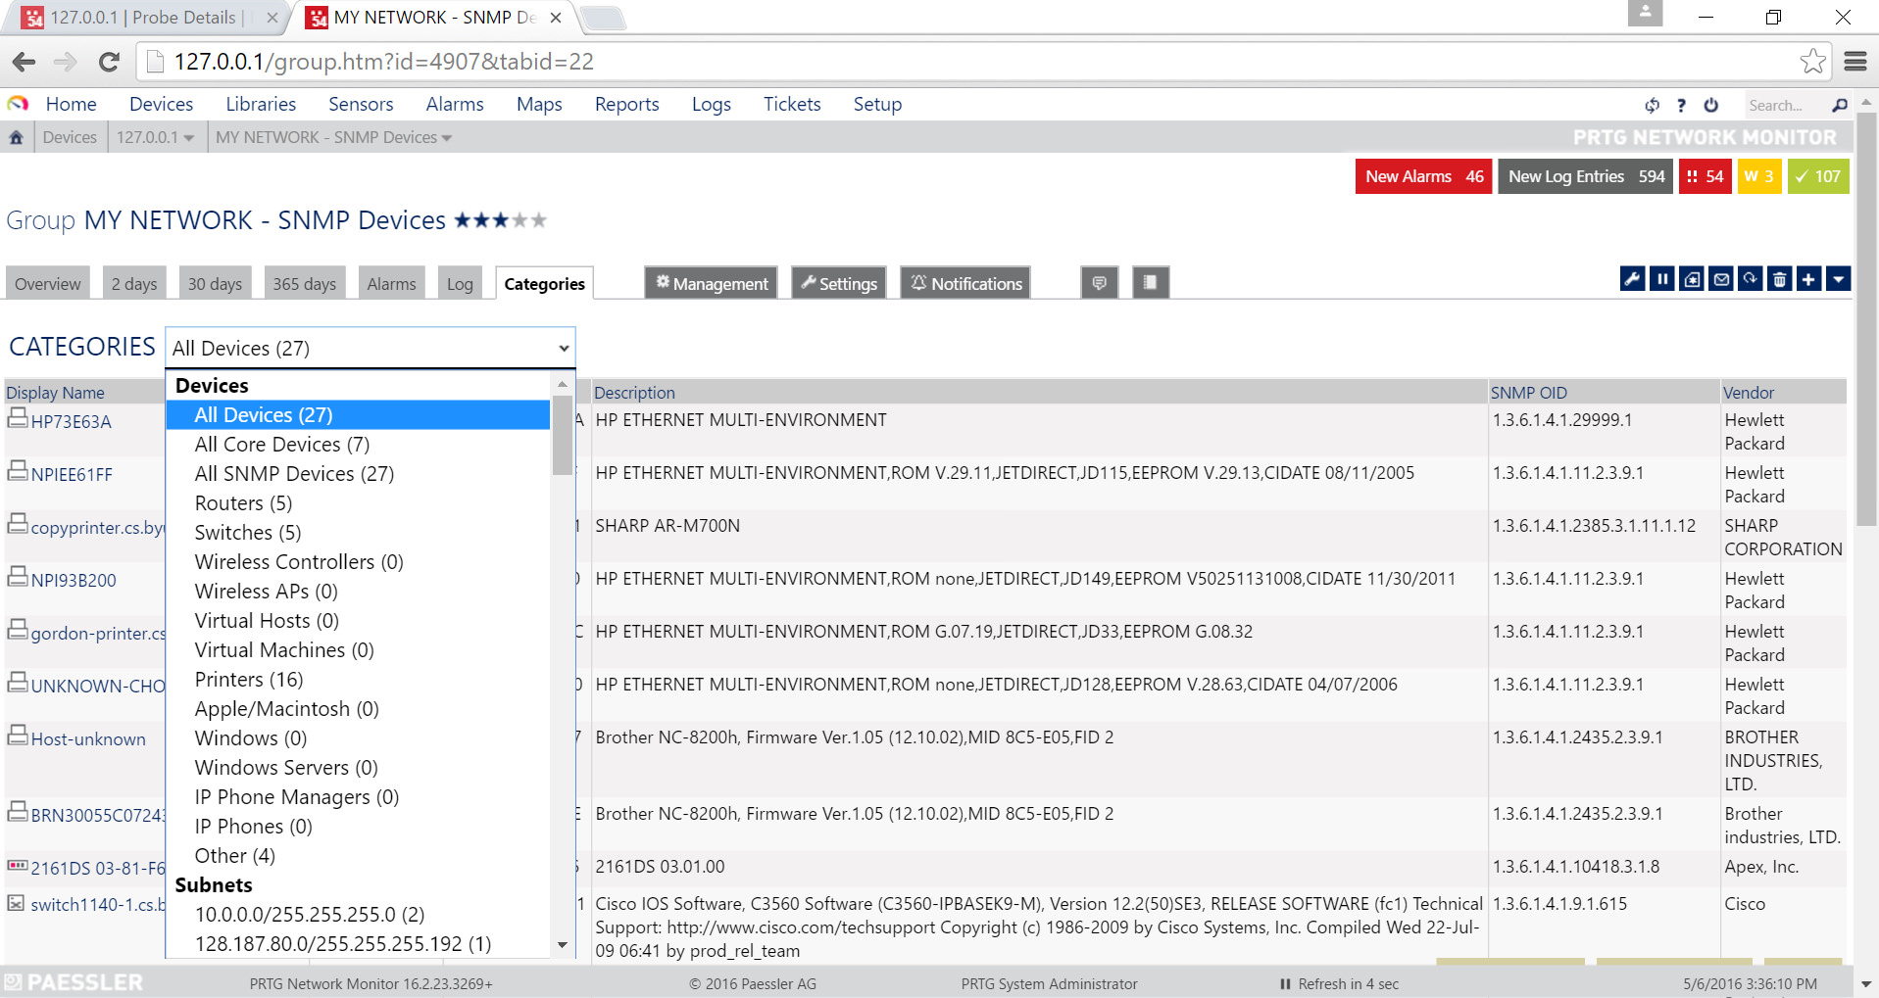Click the house icon in breadcrumb
The width and height of the screenshot is (1879, 998).
point(16,137)
